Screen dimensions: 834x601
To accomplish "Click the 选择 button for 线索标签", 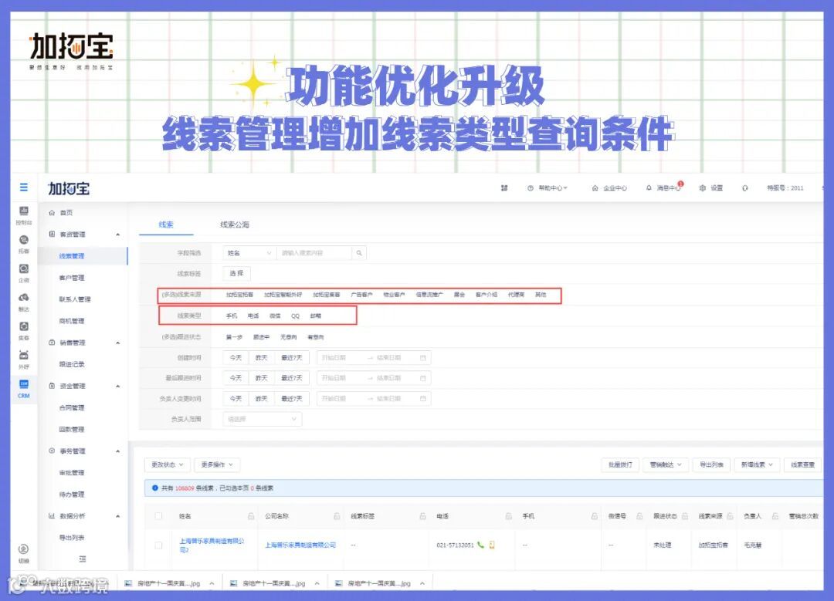I will 237,274.
